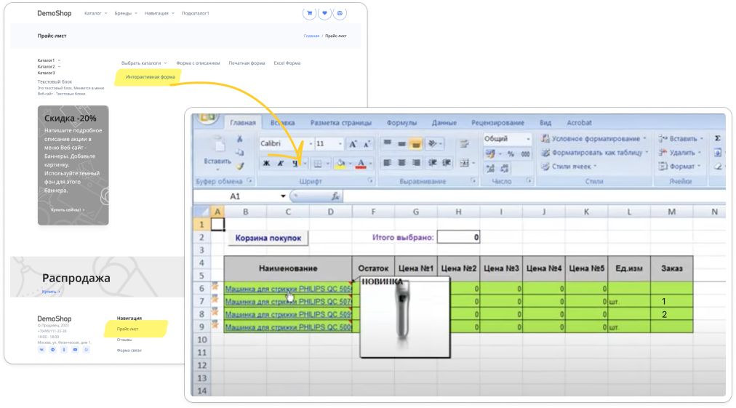Screen dimensions: 736x408
Task: Switch to the Рецензирование ribbon tab
Action: click(x=497, y=122)
